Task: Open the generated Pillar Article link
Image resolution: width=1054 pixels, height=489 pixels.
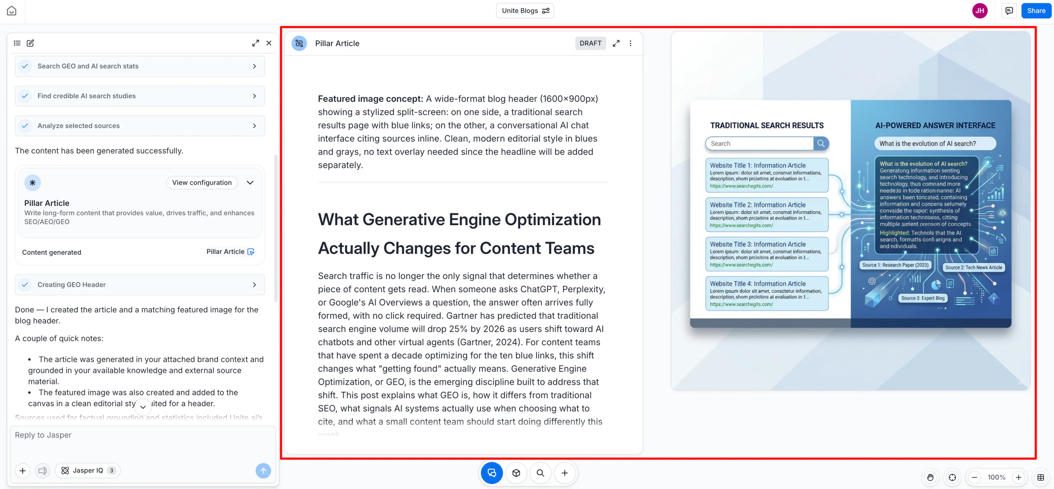Action: (230, 251)
